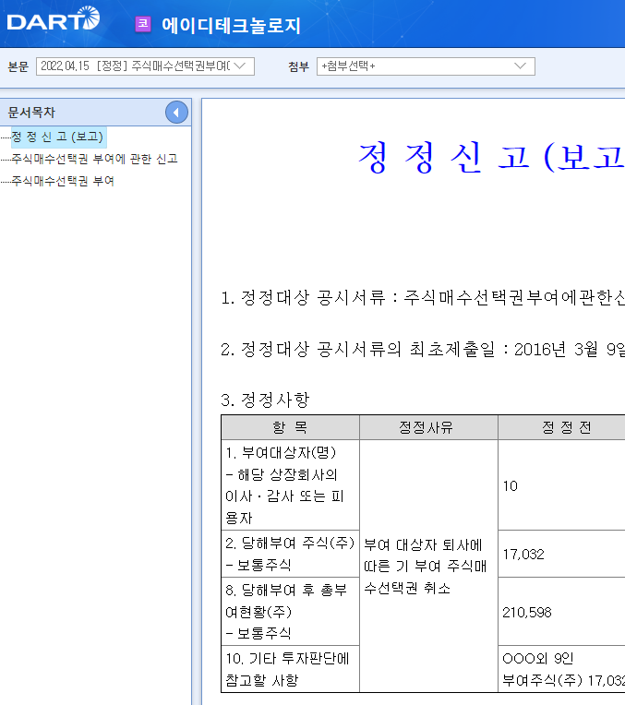Click line 1. 정정대상 공시서류
The width and height of the screenshot is (625, 705).
tap(422, 298)
